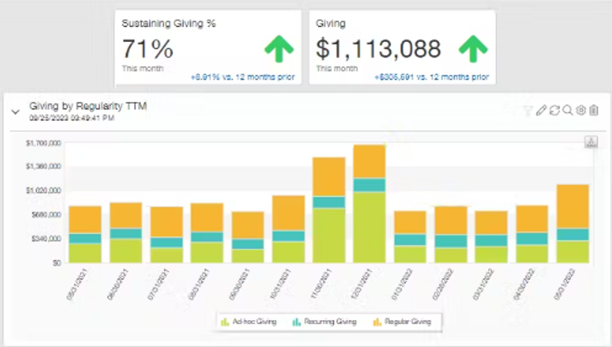Click the +$306,691 vs. 12 months prior link
Viewport: 612px width, 347px height.
pyautogui.click(x=431, y=77)
